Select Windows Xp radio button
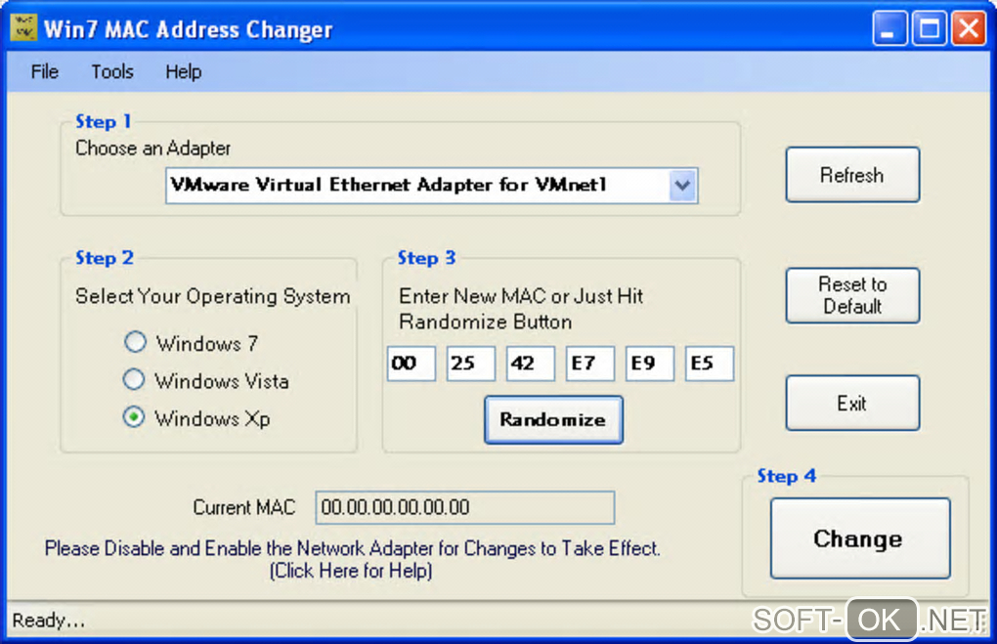This screenshot has width=997, height=644. 134,417
